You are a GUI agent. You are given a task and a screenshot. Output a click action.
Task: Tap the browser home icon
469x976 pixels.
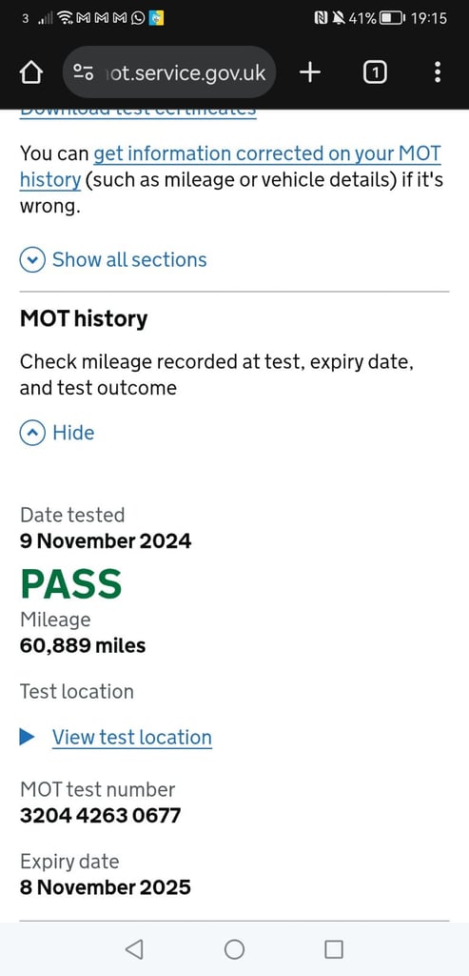click(31, 72)
